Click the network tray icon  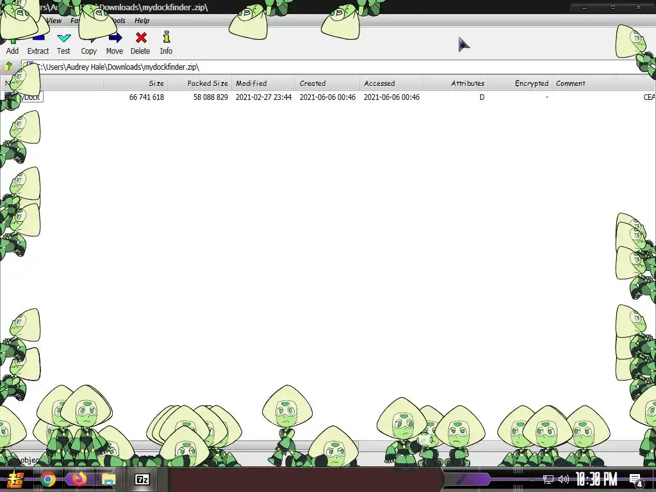[x=548, y=479]
